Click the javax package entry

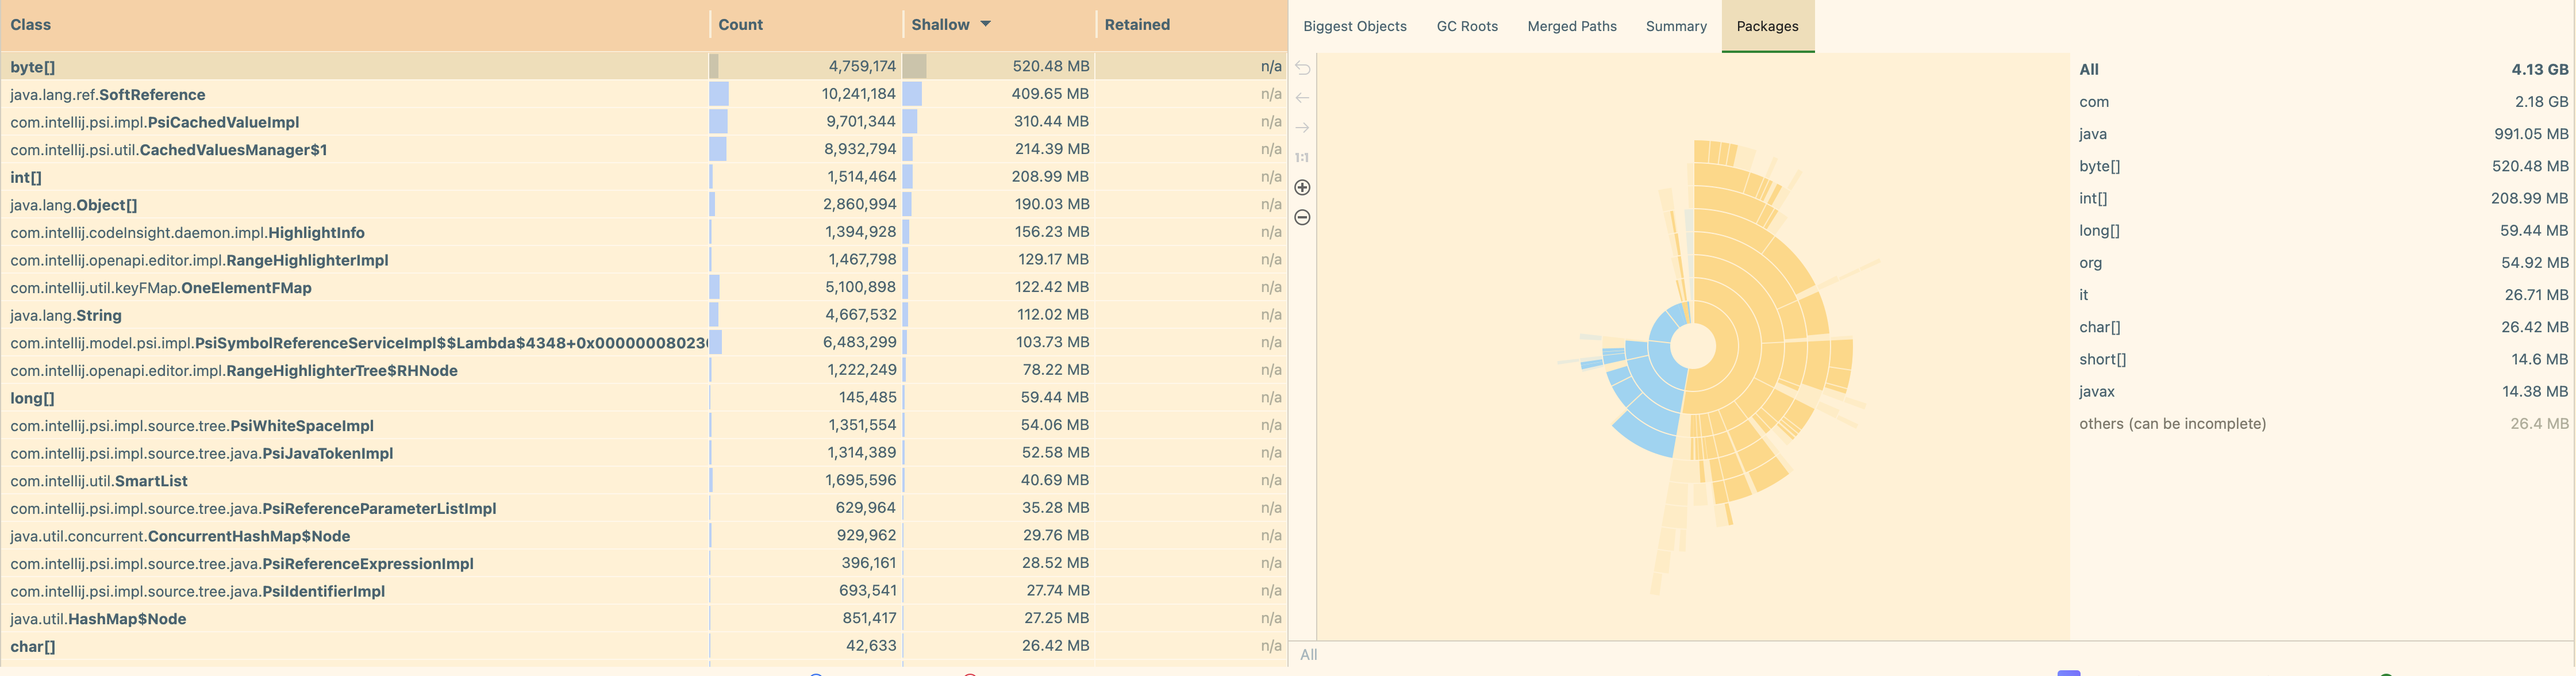point(2323,391)
